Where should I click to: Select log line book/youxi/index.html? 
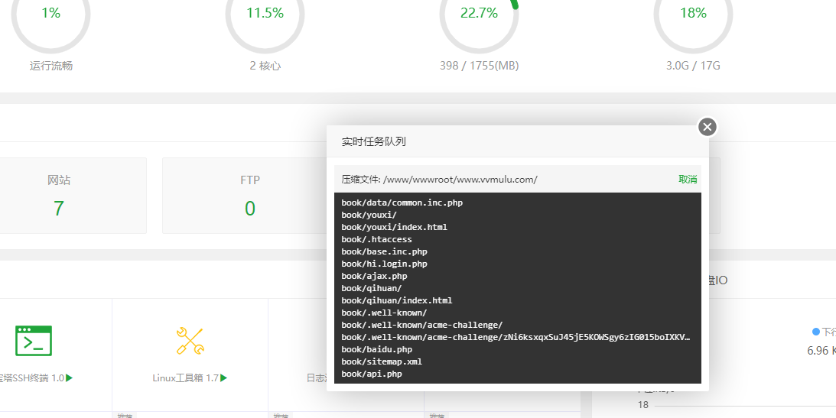click(x=395, y=228)
